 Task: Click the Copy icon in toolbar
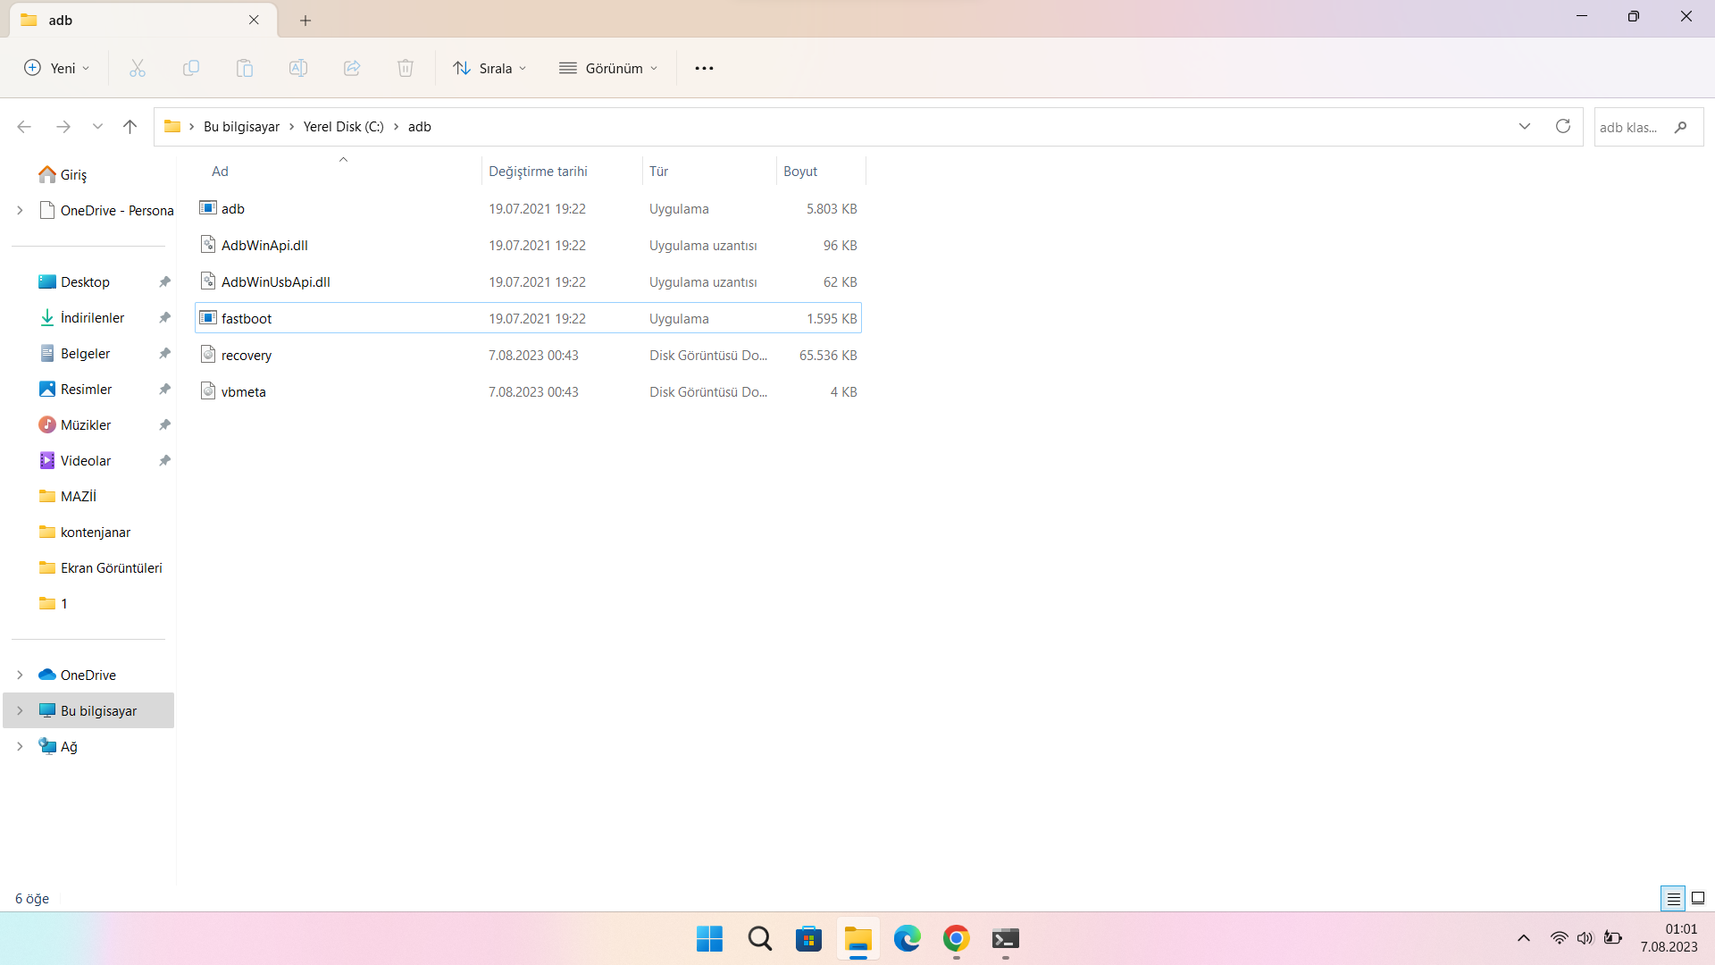(x=191, y=68)
